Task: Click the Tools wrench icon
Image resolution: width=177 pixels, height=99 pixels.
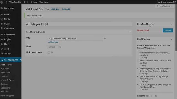Action: click(x=2, y=49)
